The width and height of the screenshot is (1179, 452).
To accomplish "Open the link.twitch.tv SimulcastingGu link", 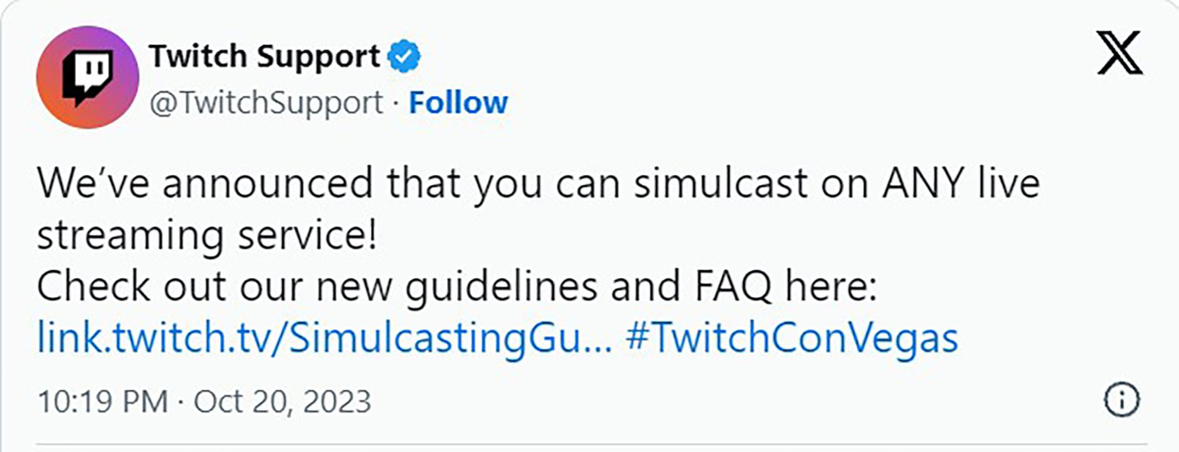I will click(323, 338).
